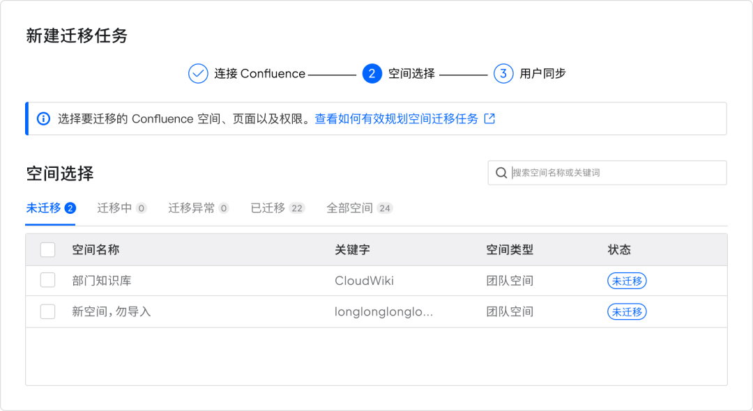The height and width of the screenshot is (411, 753).
Task: Check the 新空间，勿导入 row checkbox
Action: pos(47,311)
